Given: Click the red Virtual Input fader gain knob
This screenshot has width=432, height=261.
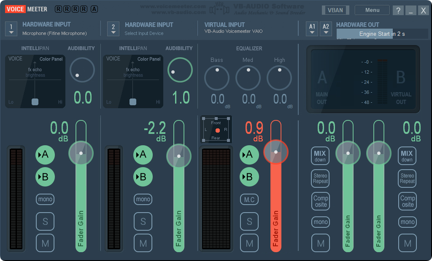Looking at the screenshot, I should 276,152.
